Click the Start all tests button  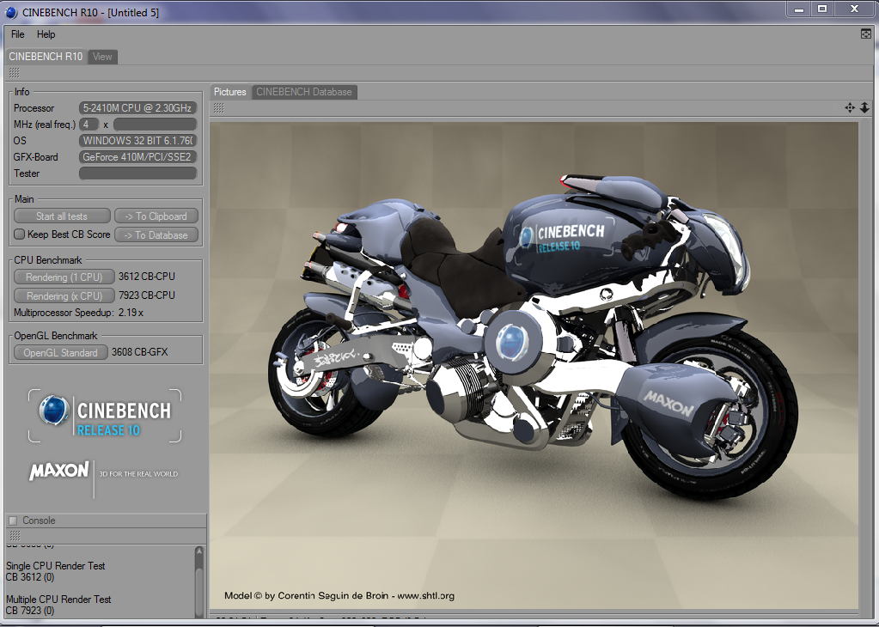point(62,216)
